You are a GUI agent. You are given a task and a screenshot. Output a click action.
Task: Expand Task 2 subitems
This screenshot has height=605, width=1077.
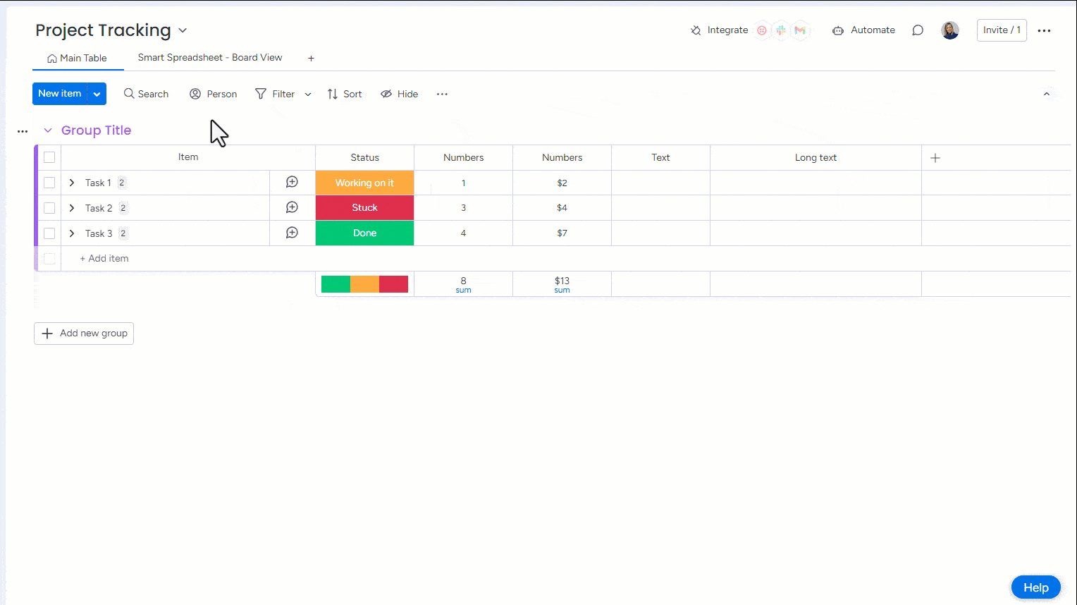point(72,208)
